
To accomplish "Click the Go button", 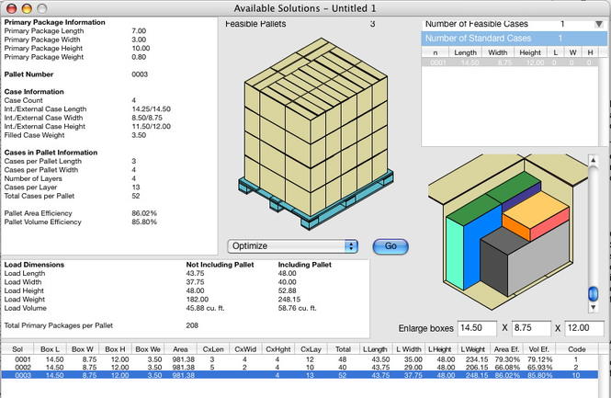I will click(390, 246).
